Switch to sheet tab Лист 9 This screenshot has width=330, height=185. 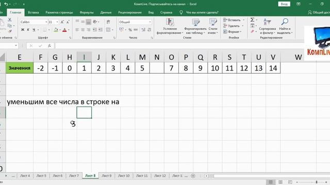pos(107,176)
